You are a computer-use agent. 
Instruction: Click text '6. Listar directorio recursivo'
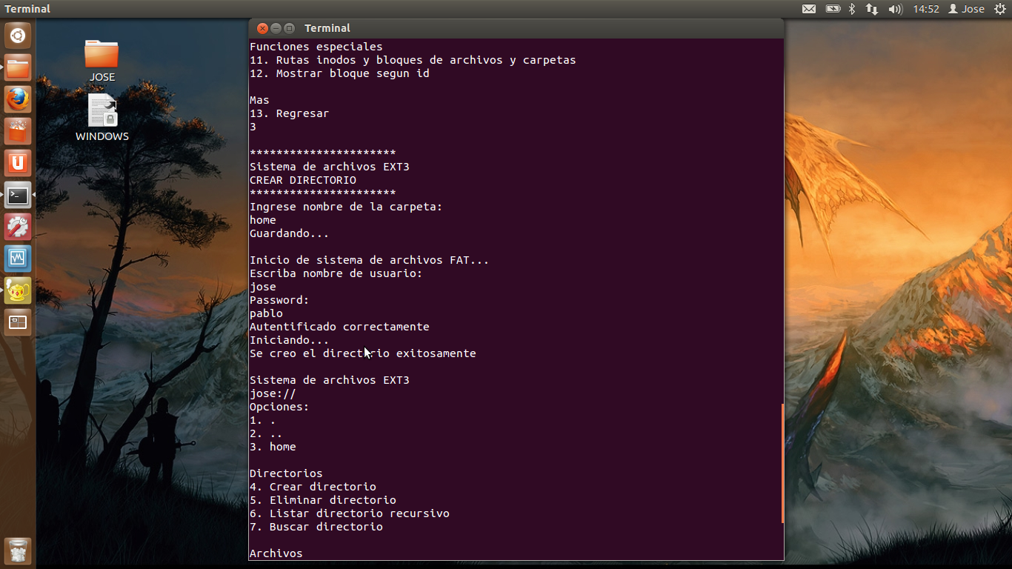(x=350, y=513)
